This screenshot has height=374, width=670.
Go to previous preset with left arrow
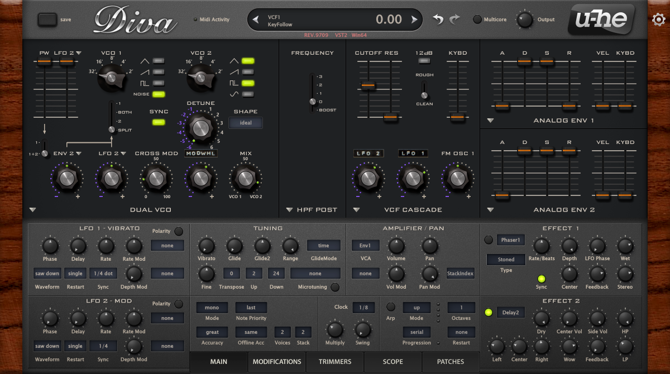tap(256, 20)
